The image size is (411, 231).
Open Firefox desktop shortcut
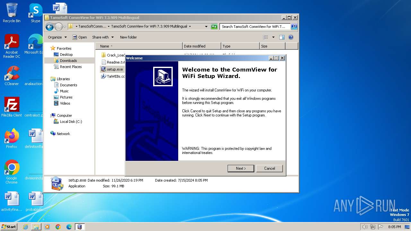coord(12,139)
